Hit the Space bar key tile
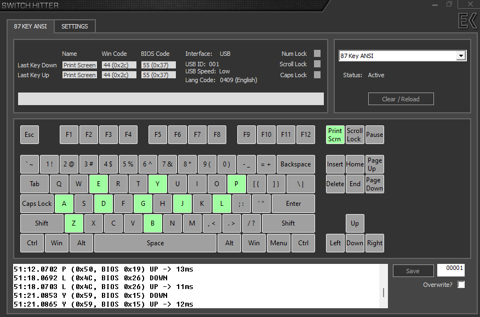Image resolution: width=480 pixels, height=317 pixels. pos(155,243)
